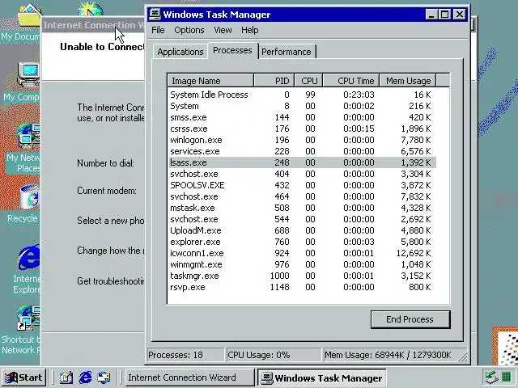518x388 pixels.
Task: Click Processes: 18 status bar entry
Action: pyautogui.click(x=185, y=355)
